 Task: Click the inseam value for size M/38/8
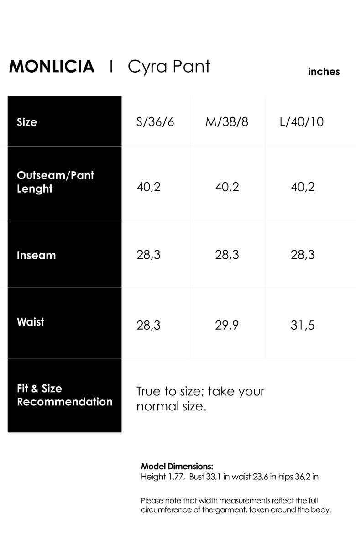click(x=227, y=255)
